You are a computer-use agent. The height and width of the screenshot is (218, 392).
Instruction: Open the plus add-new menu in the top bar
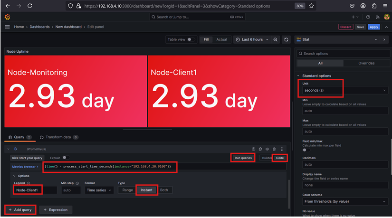pos(355,17)
